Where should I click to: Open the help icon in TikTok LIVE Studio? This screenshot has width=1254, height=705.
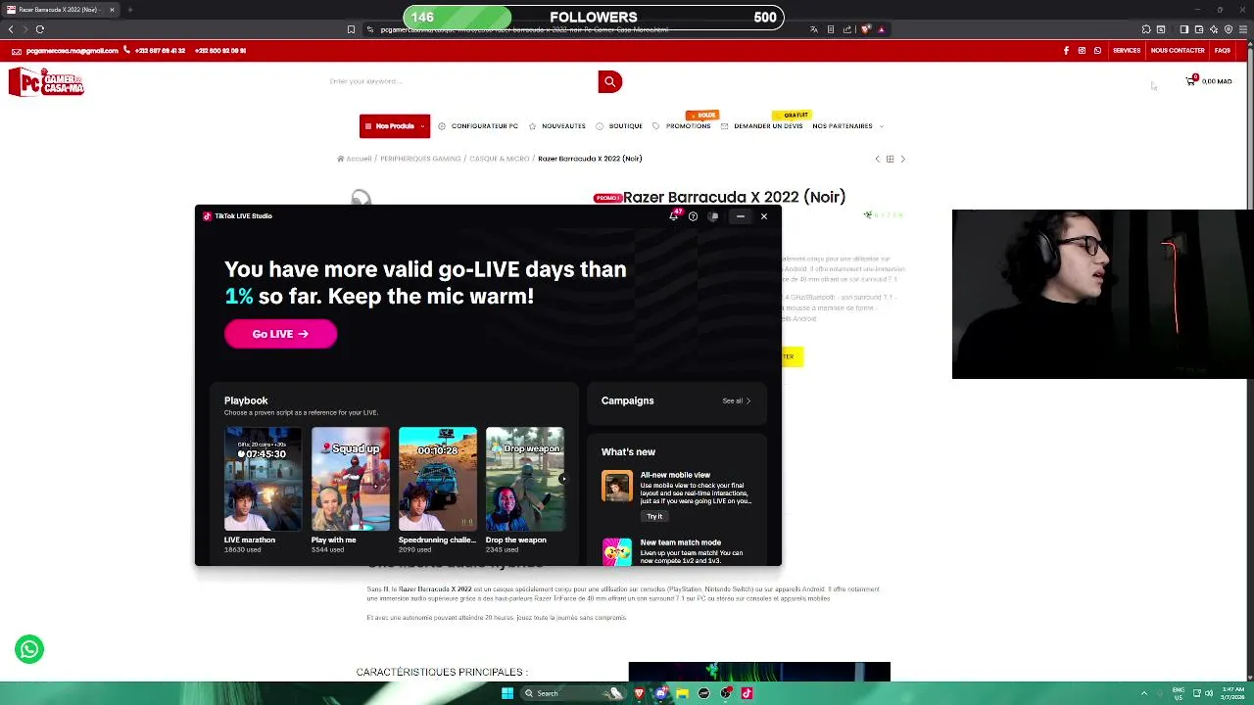tap(693, 216)
